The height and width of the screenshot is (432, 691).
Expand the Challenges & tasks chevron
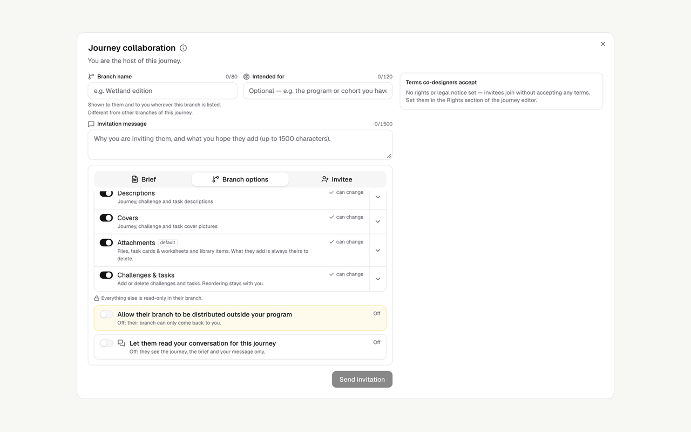tap(378, 279)
